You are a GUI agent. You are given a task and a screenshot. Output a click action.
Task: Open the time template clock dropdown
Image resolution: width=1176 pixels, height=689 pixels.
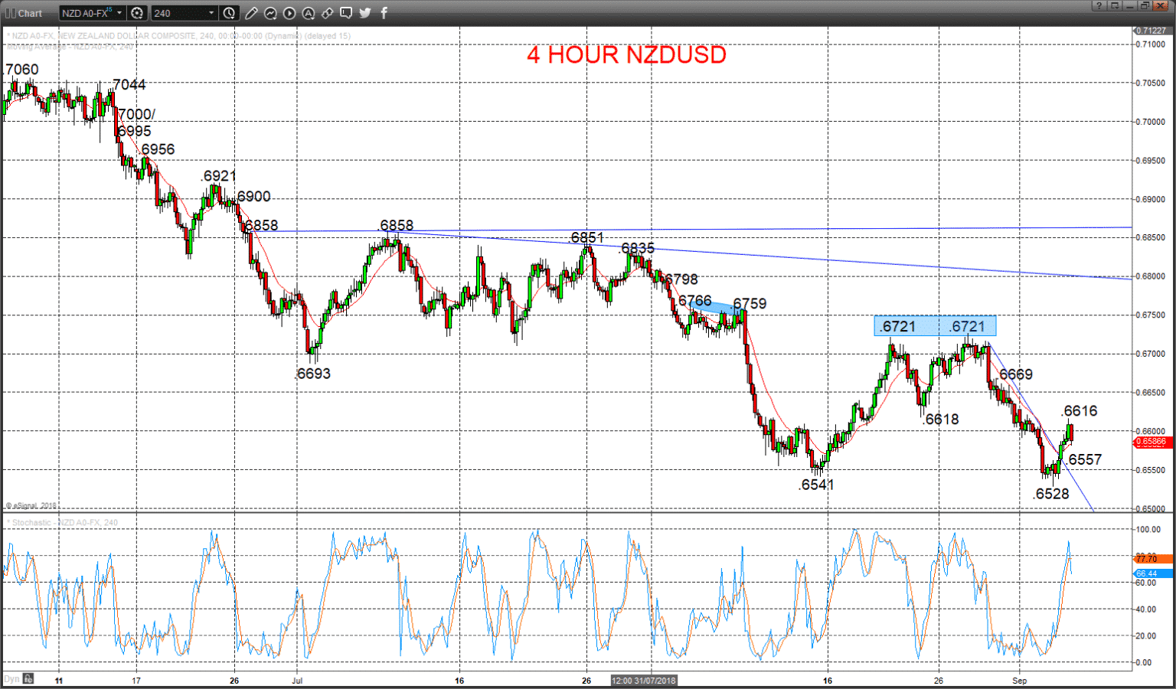coord(229,13)
